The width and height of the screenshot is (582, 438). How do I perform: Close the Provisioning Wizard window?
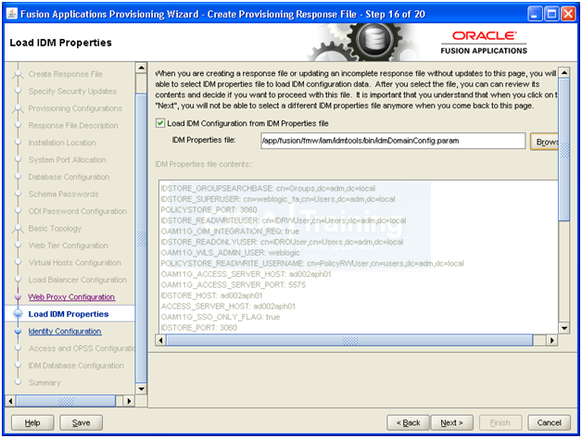(x=568, y=14)
